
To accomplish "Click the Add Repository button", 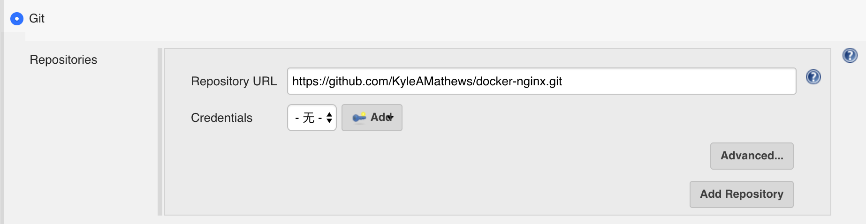I will click(741, 194).
